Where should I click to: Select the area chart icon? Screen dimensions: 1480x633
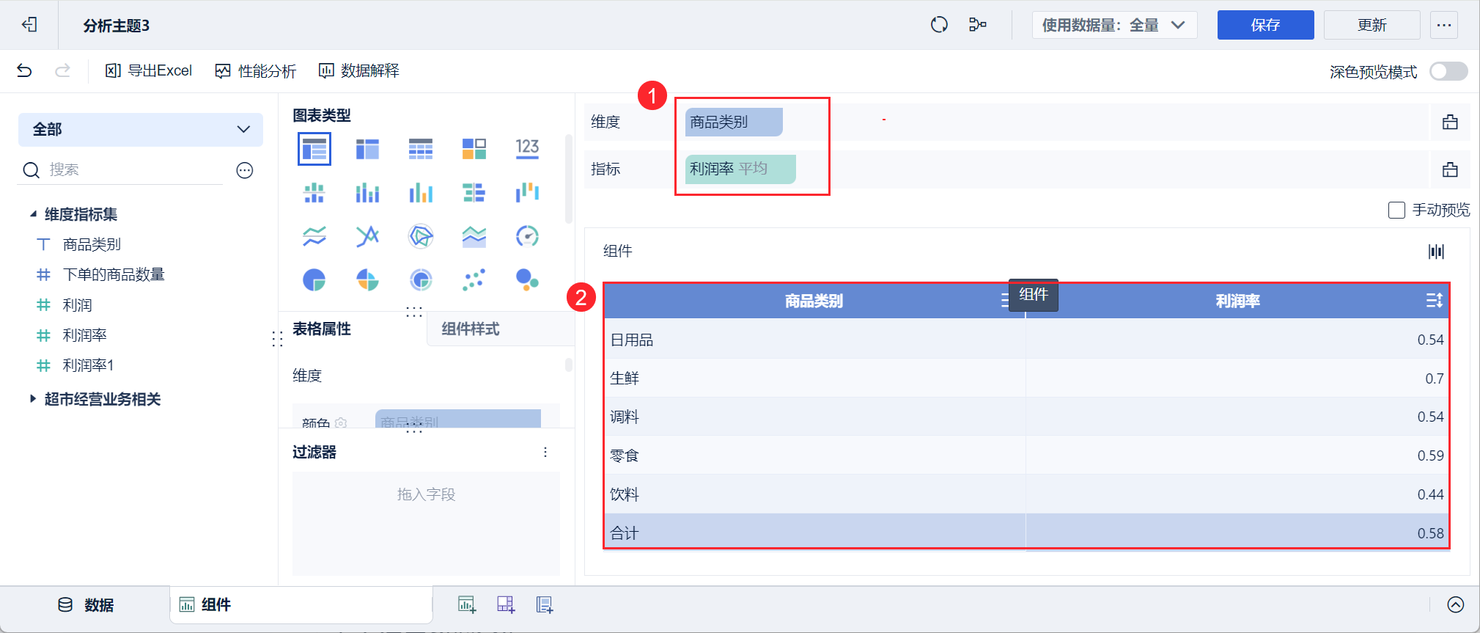click(474, 236)
